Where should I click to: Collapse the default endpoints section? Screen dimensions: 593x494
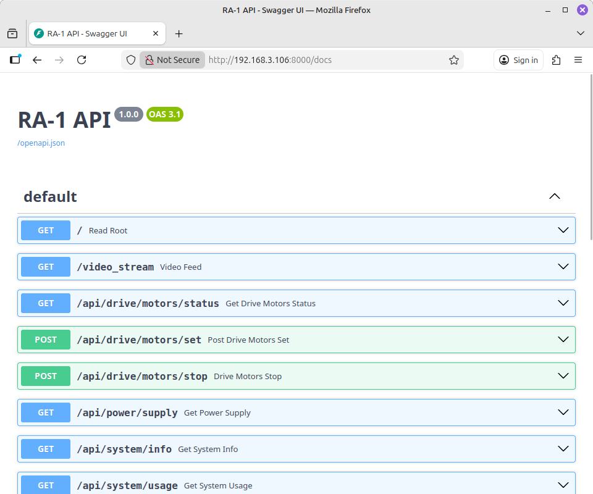(554, 196)
